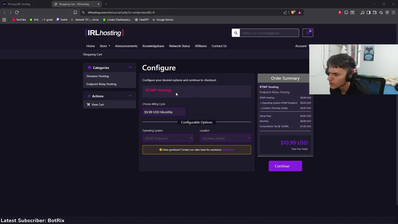Open the YouTube bookmark
The image size is (398, 224).
pos(19,20)
